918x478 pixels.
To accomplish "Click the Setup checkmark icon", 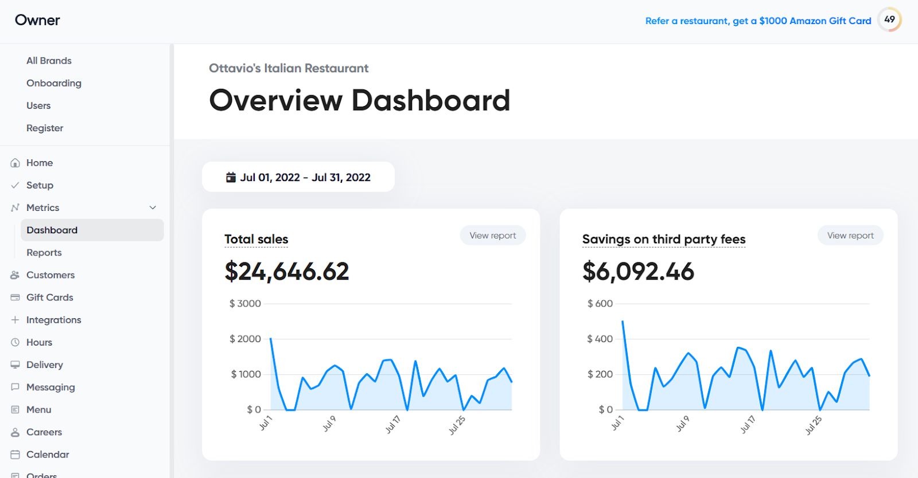I will (x=15, y=185).
